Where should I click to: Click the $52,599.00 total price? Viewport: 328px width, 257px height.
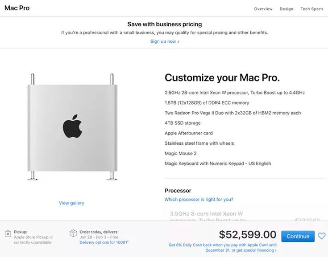pos(248,235)
